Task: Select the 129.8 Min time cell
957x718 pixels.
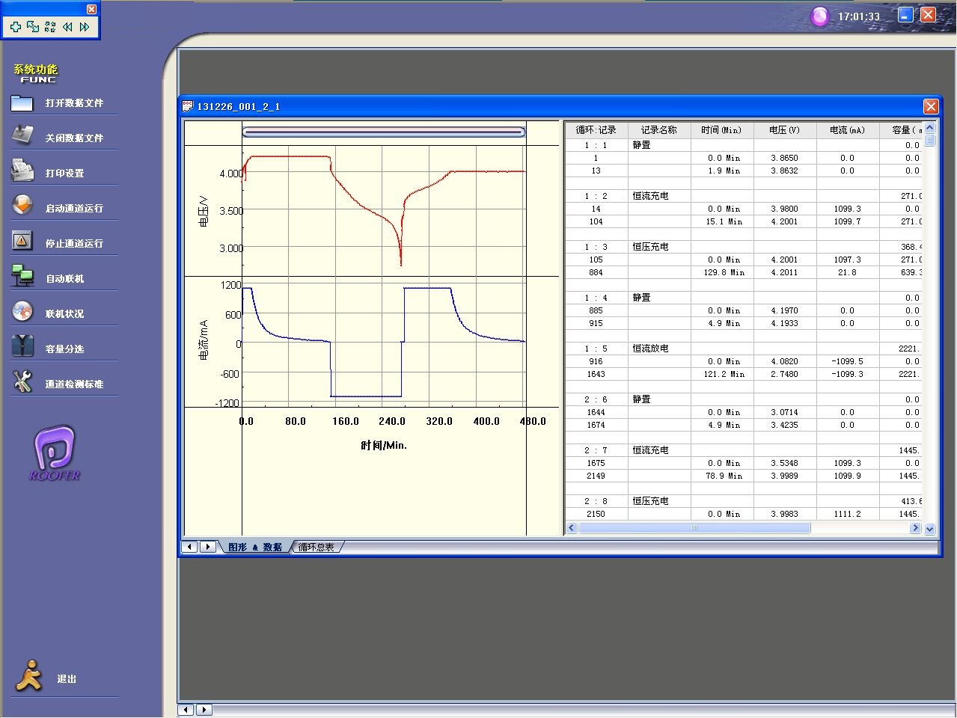Action: (x=722, y=272)
